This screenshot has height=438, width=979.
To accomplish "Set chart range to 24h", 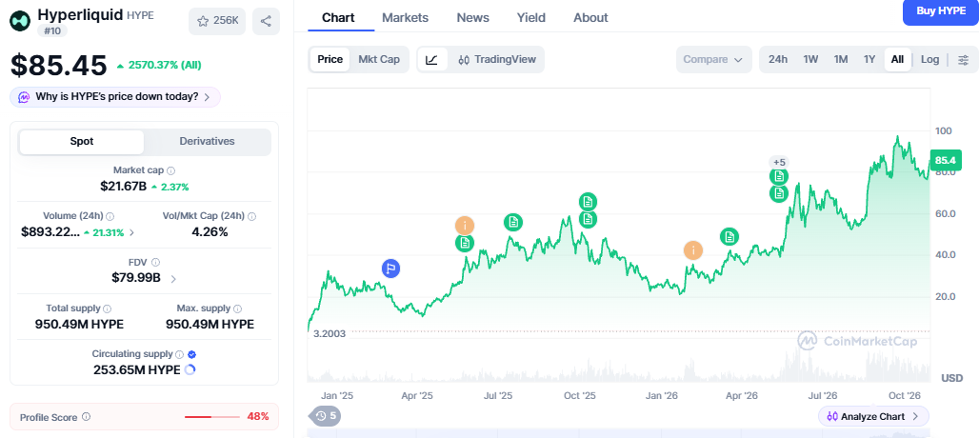I will (x=778, y=60).
